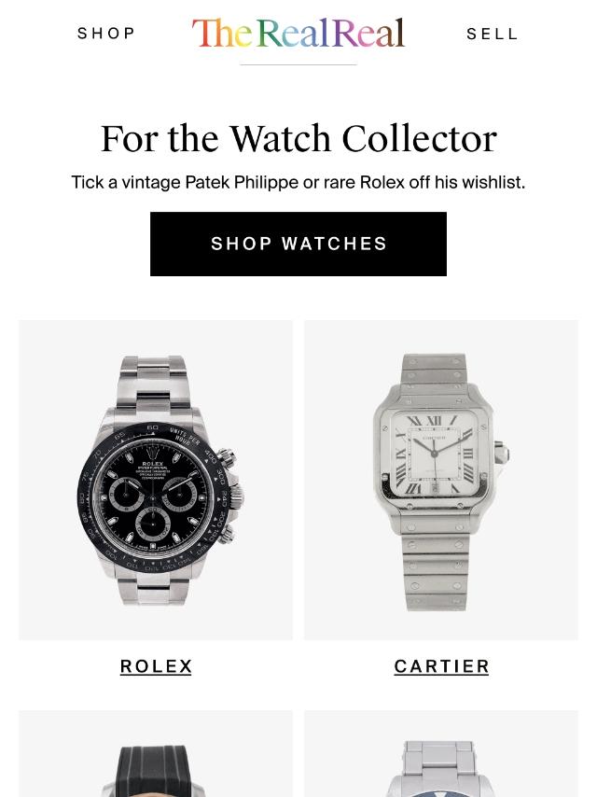Screen dimensions: 597x797
Task: Click the upper steel bracelet of Rolex
Action: point(153,385)
